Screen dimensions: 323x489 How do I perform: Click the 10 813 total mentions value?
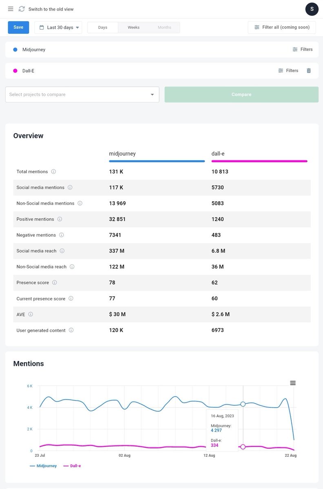(220, 172)
